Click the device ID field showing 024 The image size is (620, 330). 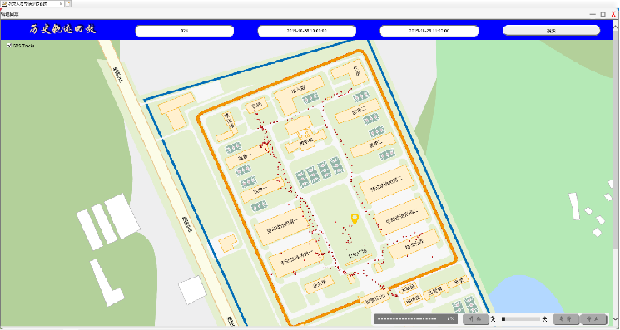pos(184,31)
